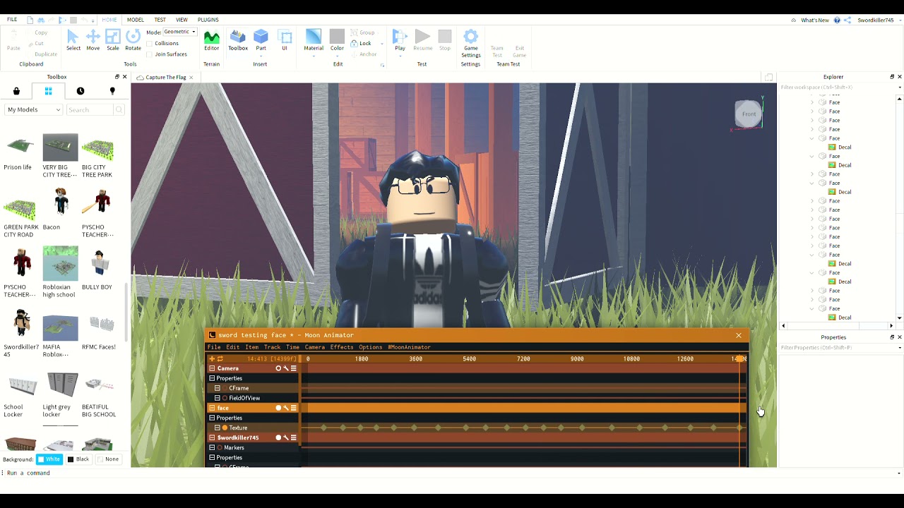Open the Toolbox inventory bag tab
904x508 pixels.
(16, 91)
